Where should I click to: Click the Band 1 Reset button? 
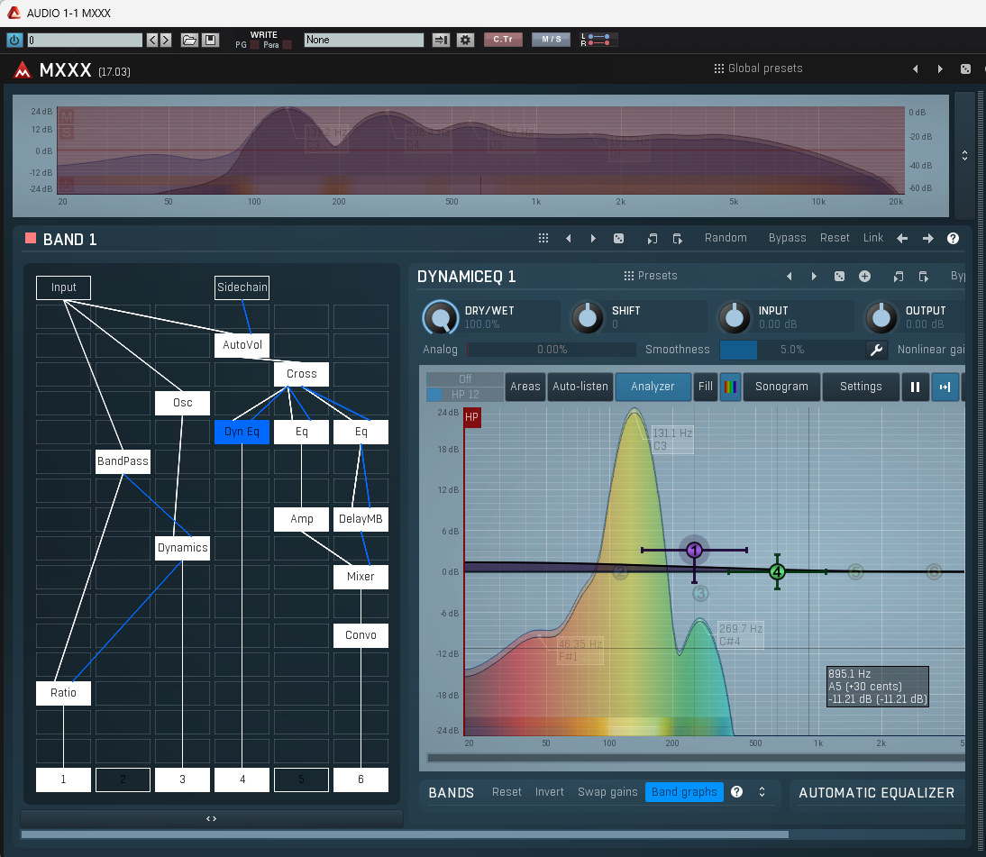pyautogui.click(x=835, y=238)
